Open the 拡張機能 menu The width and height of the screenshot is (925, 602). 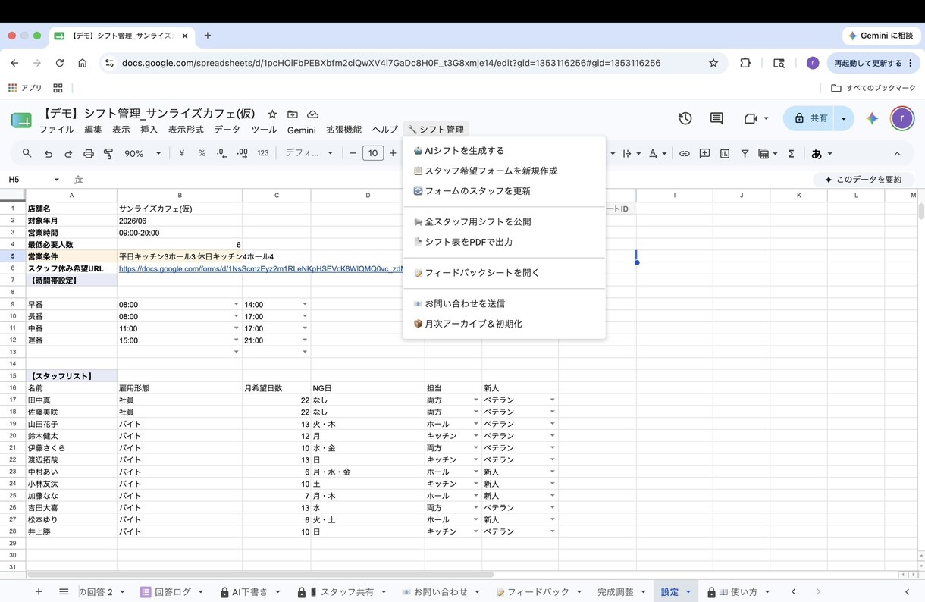point(343,130)
